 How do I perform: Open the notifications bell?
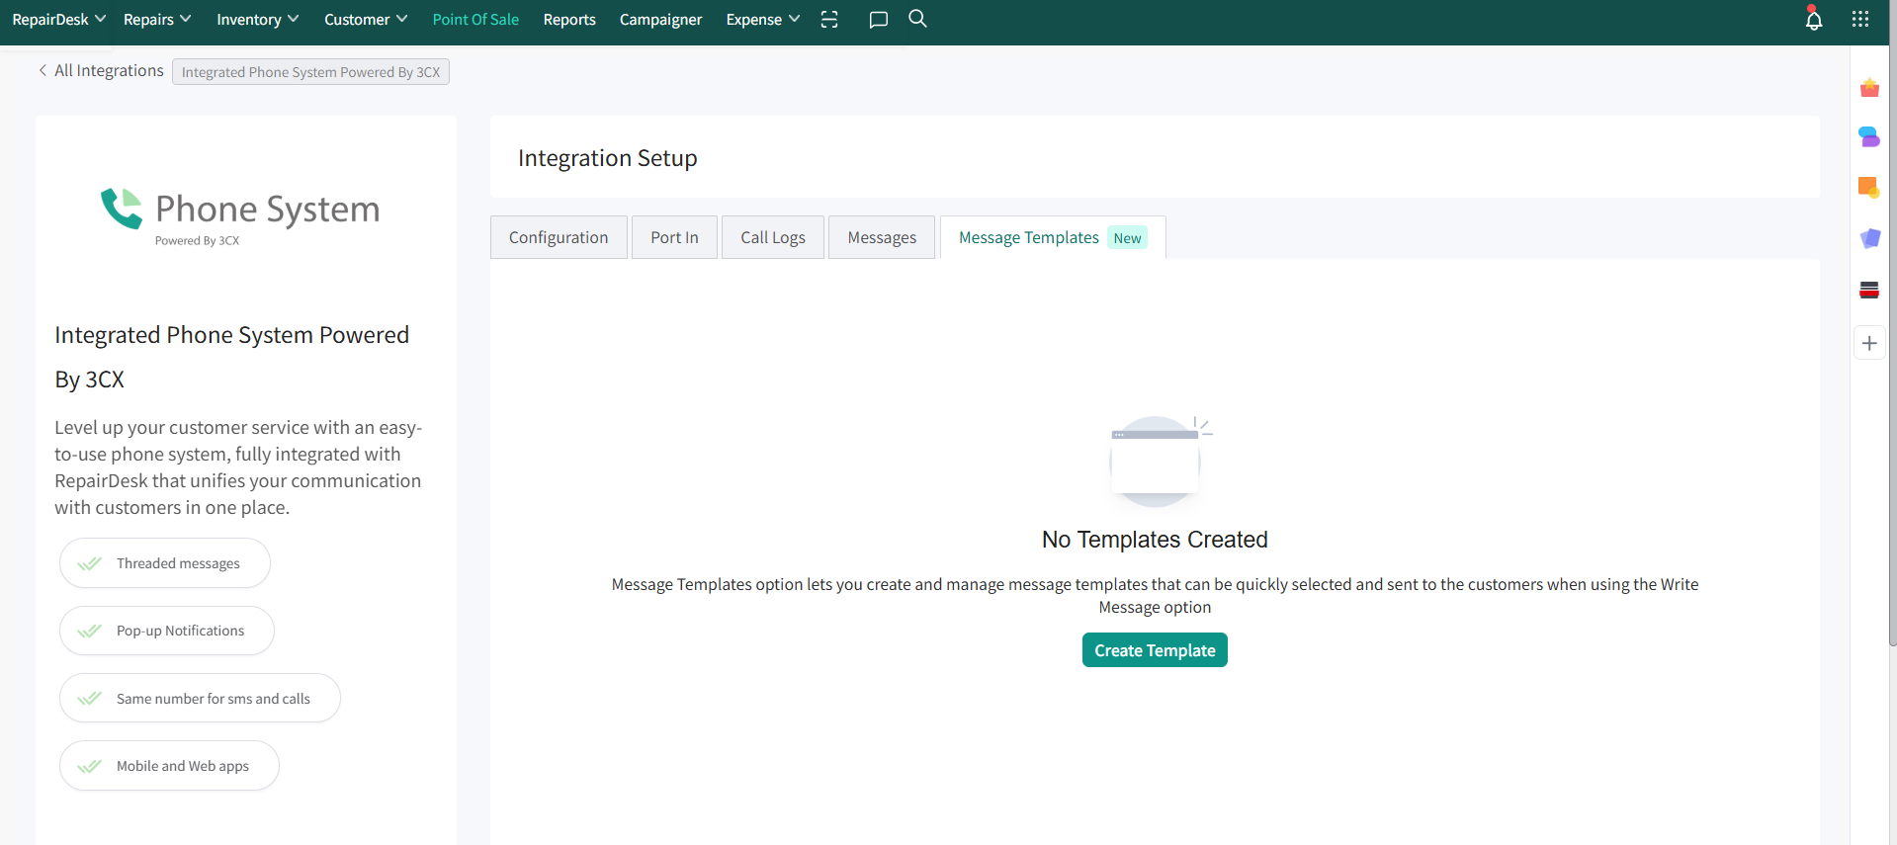pyautogui.click(x=1814, y=19)
